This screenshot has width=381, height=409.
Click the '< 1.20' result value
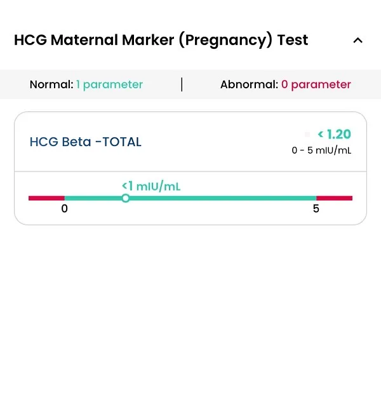pyautogui.click(x=334, y=134)
